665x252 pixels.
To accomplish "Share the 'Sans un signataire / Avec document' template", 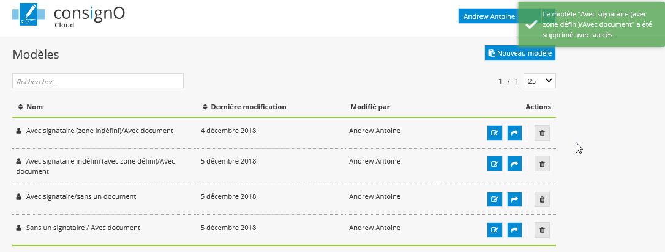I will point(514,230).
